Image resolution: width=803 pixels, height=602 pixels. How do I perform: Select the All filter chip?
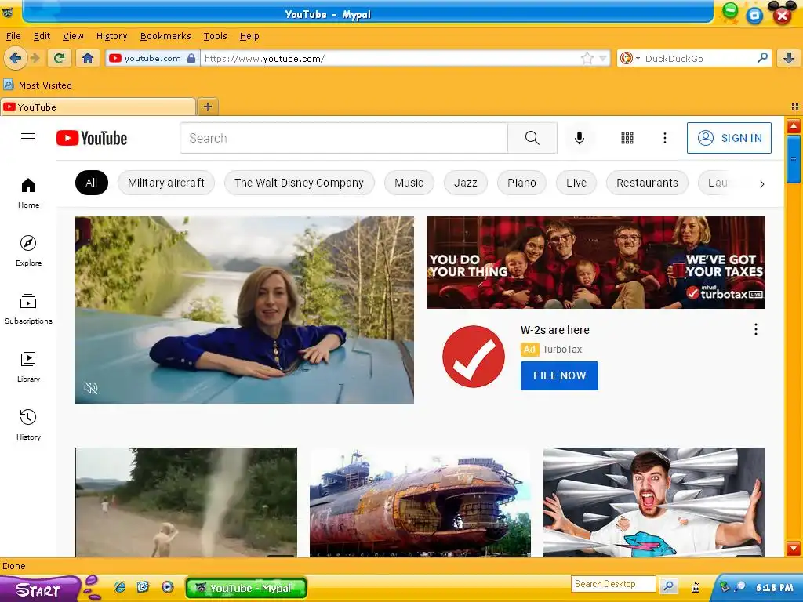coord(91,183)
